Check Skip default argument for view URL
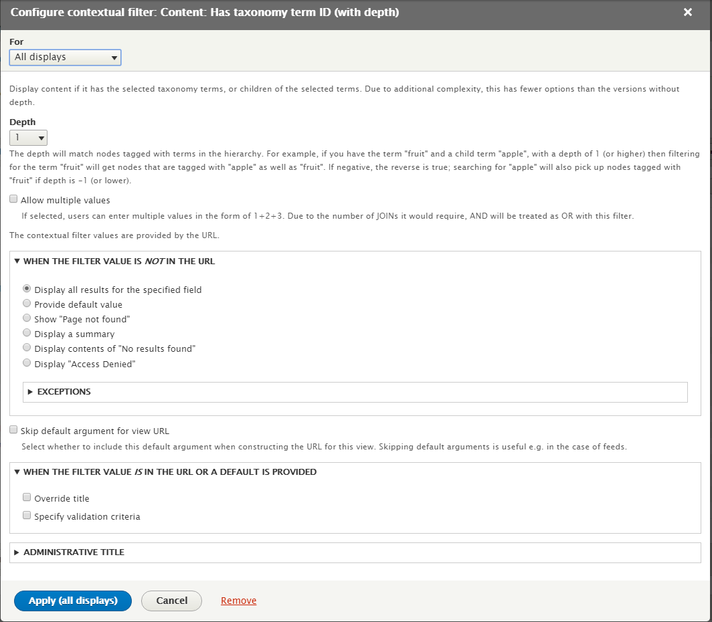Image resolution: width=712 pixels, height=622 pixels. pos(13,430)
